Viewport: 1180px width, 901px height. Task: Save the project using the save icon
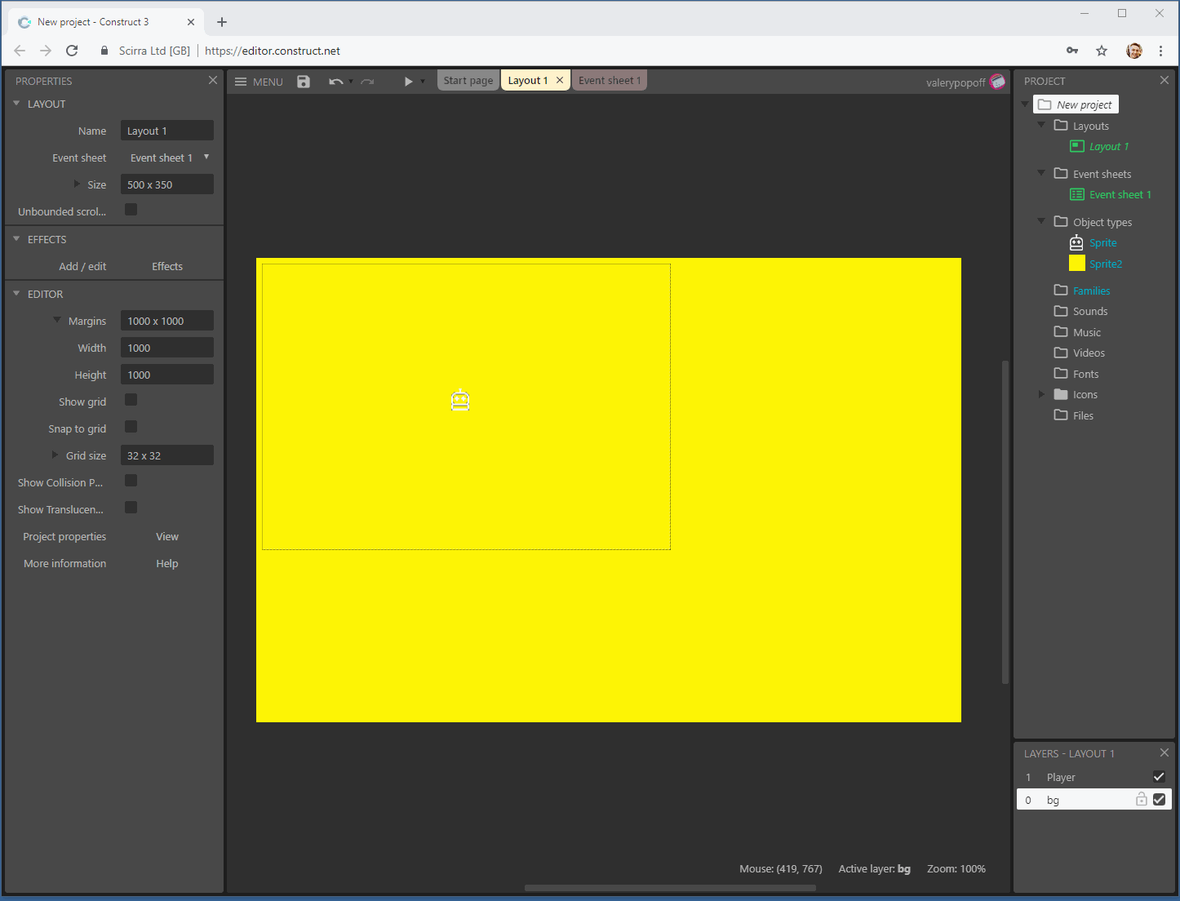303,81
